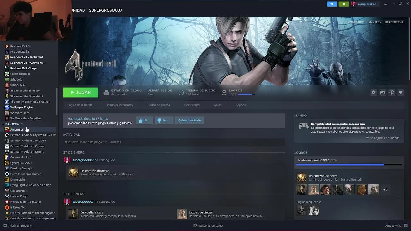Click supergroso007 name in 27 de enero

(83, 160)
